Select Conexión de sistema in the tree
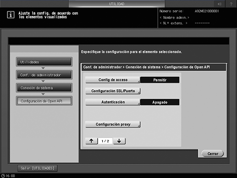The image size is (237, 178). tap(44, 88)
